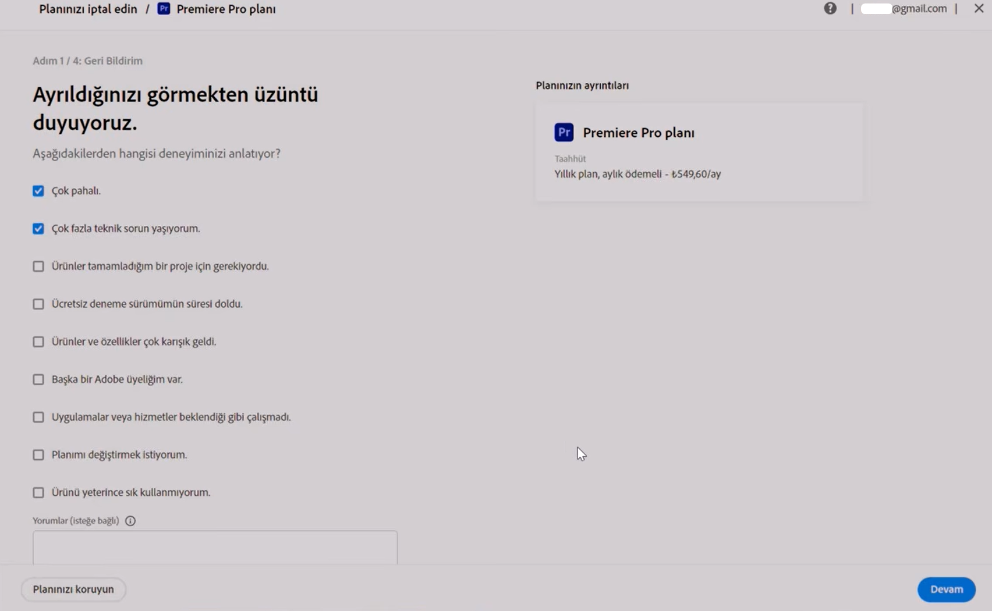Click 'Aşağıdakilerden hangisi deneyiminizi anlatıyor?' question
Viewport: 992px width, 611px height.
click(157, 154)
